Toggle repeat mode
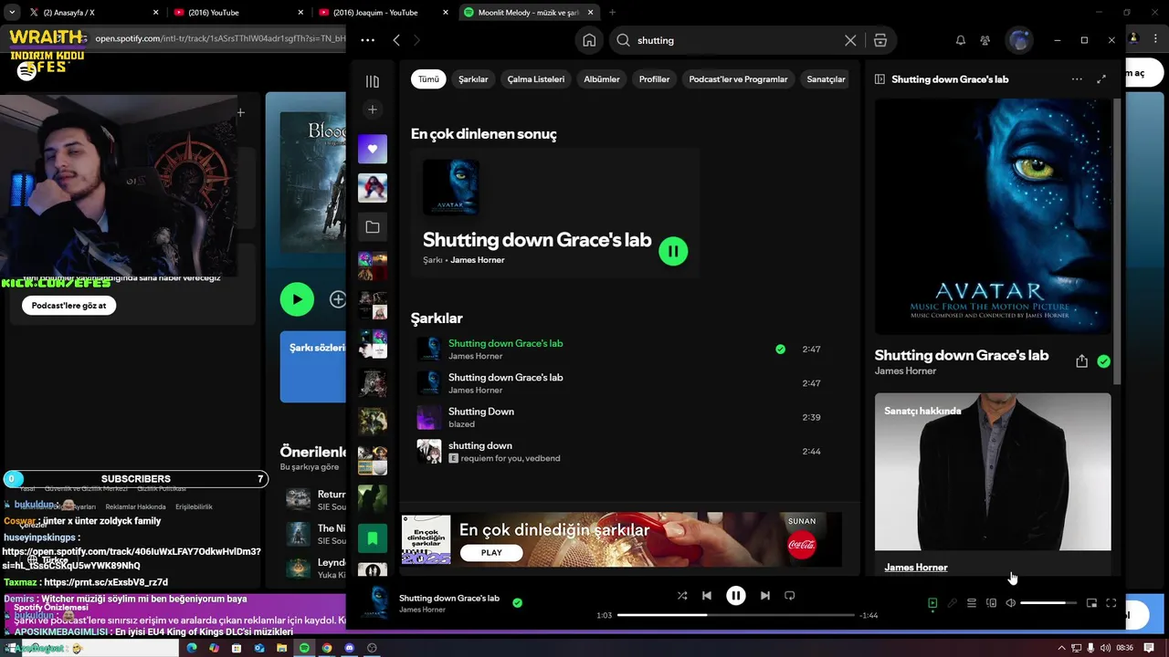This screenshot has height=657, width=1169. [790, 596]
